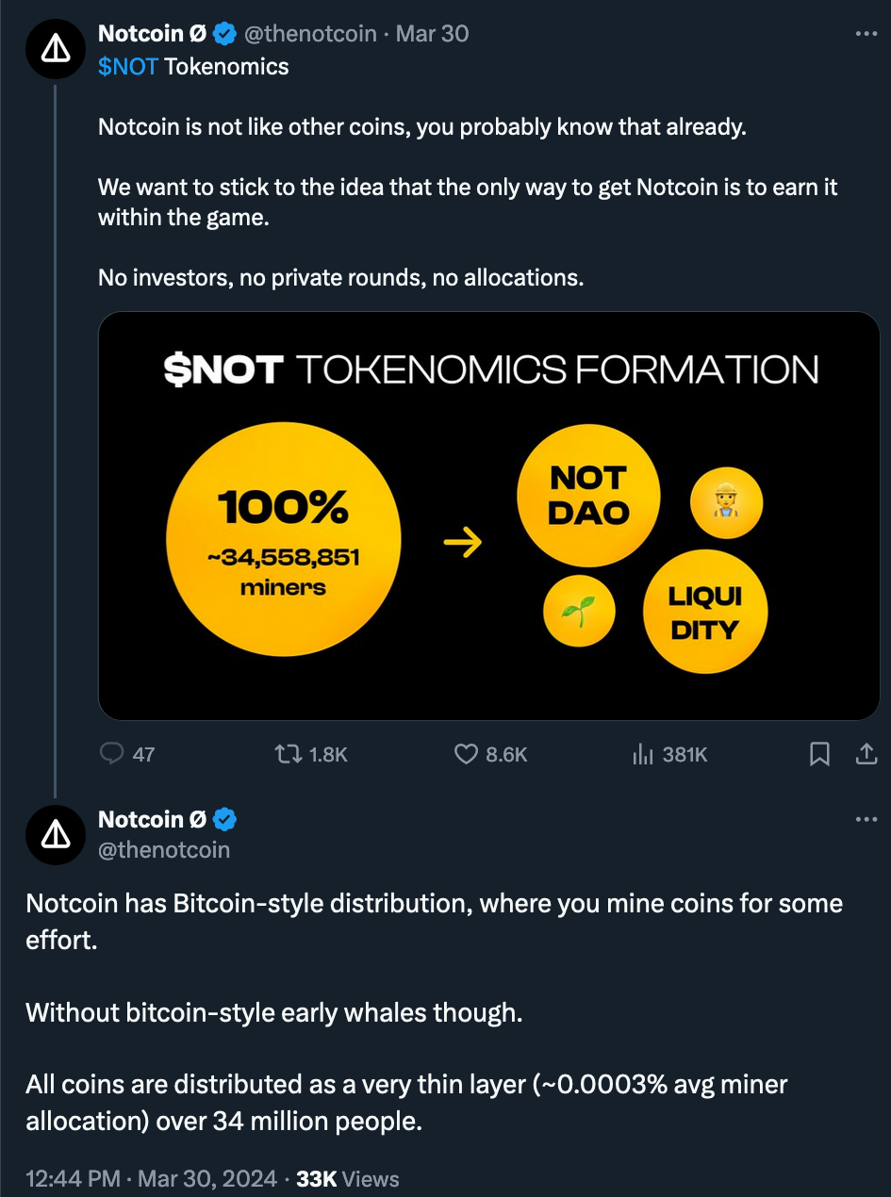This screenshot has height=1197, width=891.
Task: Open the Tokenomics Formation image
Action: [x=488, y=516]
